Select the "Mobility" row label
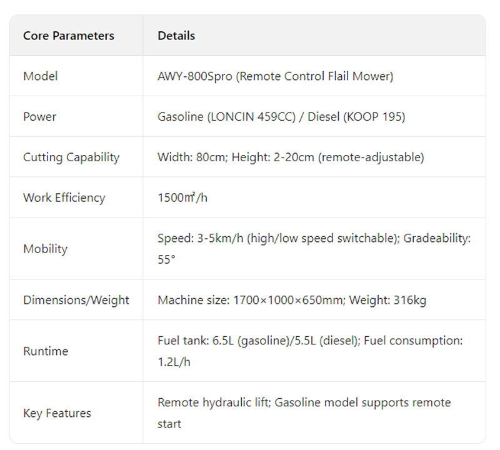The height and width of the screenshot is (450, 500). click(x=45, y=249)
